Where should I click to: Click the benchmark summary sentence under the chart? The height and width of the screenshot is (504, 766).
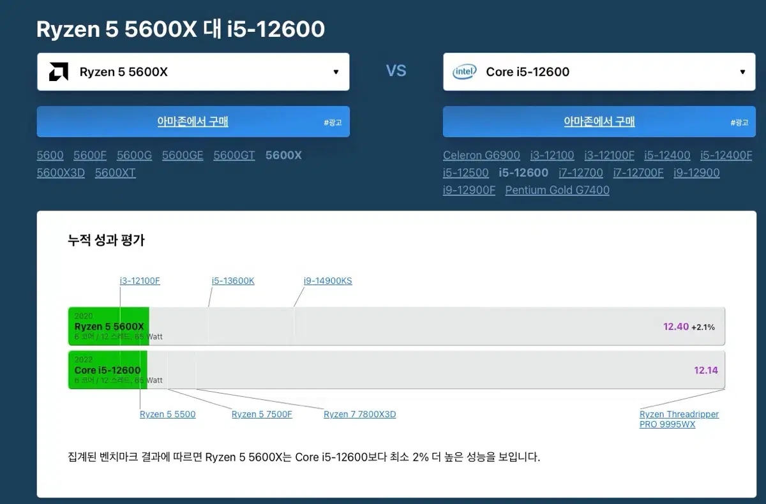(304, 457)
